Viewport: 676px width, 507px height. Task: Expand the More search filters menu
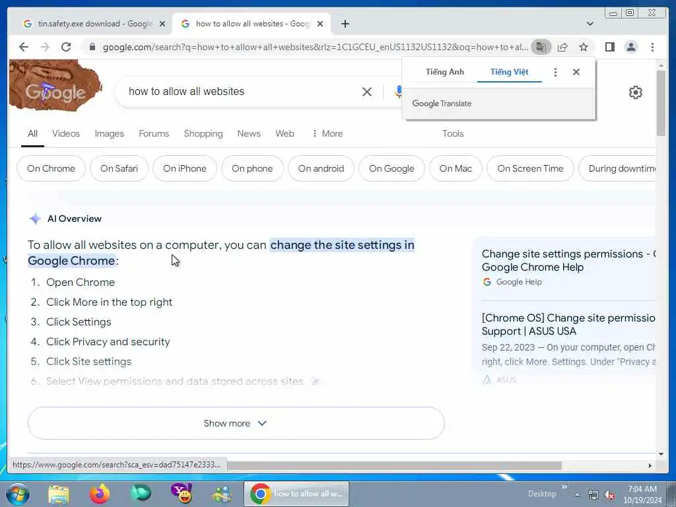(327, 133)
